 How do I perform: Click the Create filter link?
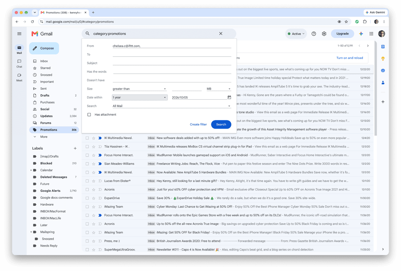(x=198, y=124)
